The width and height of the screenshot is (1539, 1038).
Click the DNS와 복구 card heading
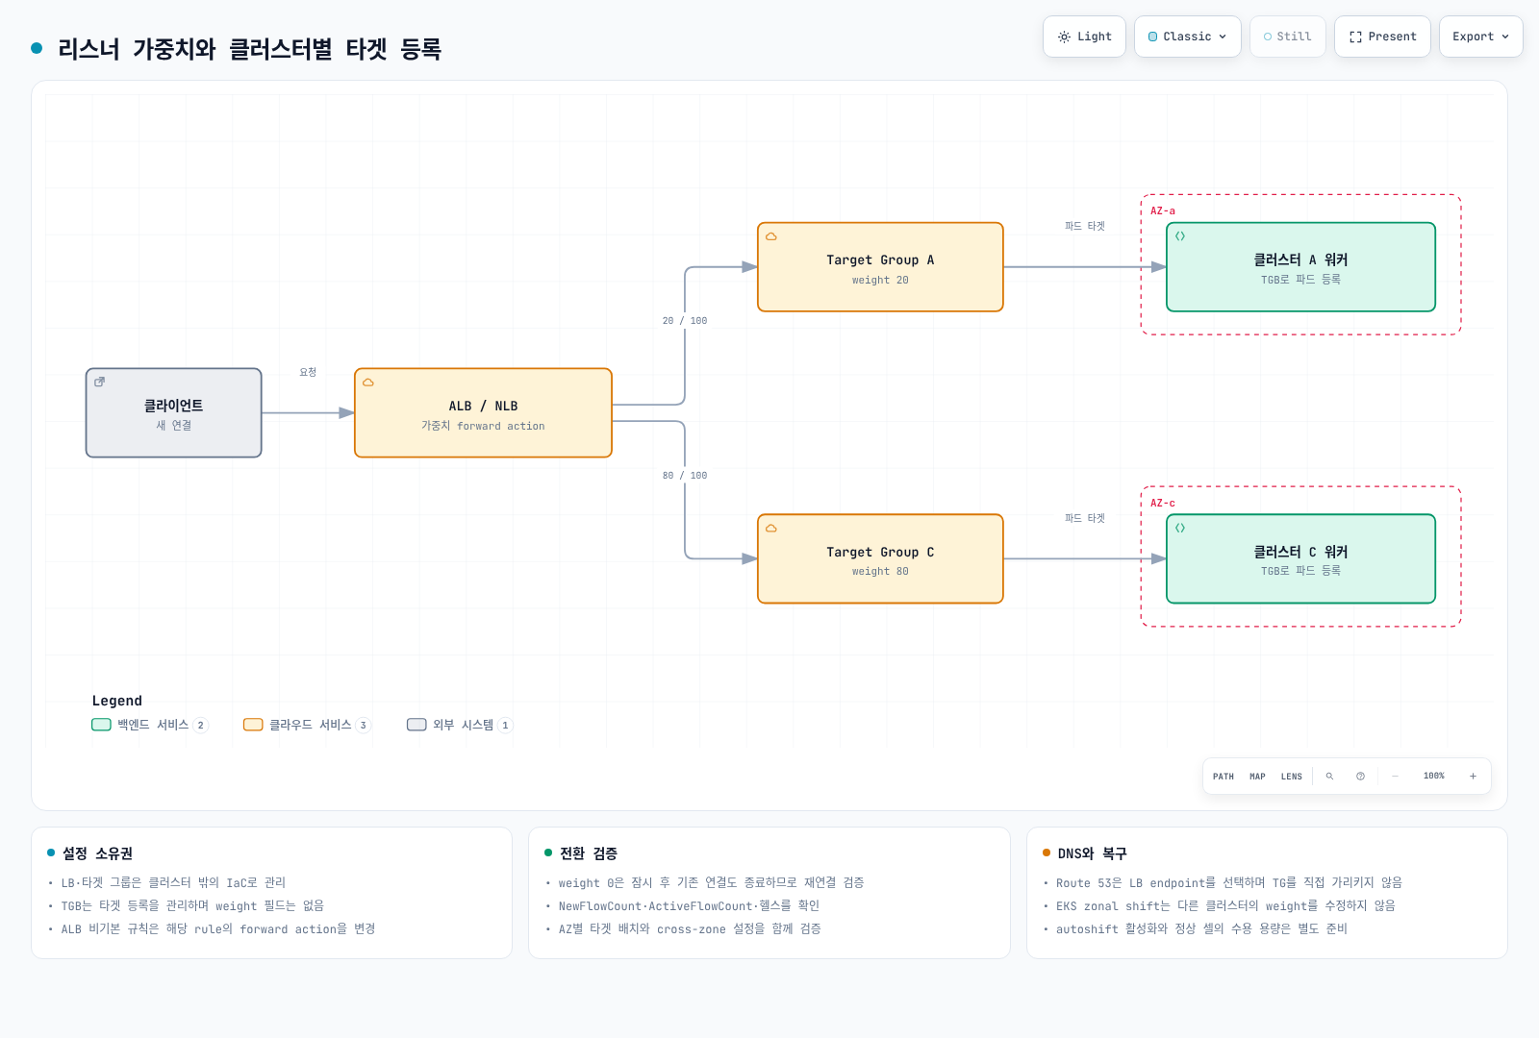click(1092, 853)
